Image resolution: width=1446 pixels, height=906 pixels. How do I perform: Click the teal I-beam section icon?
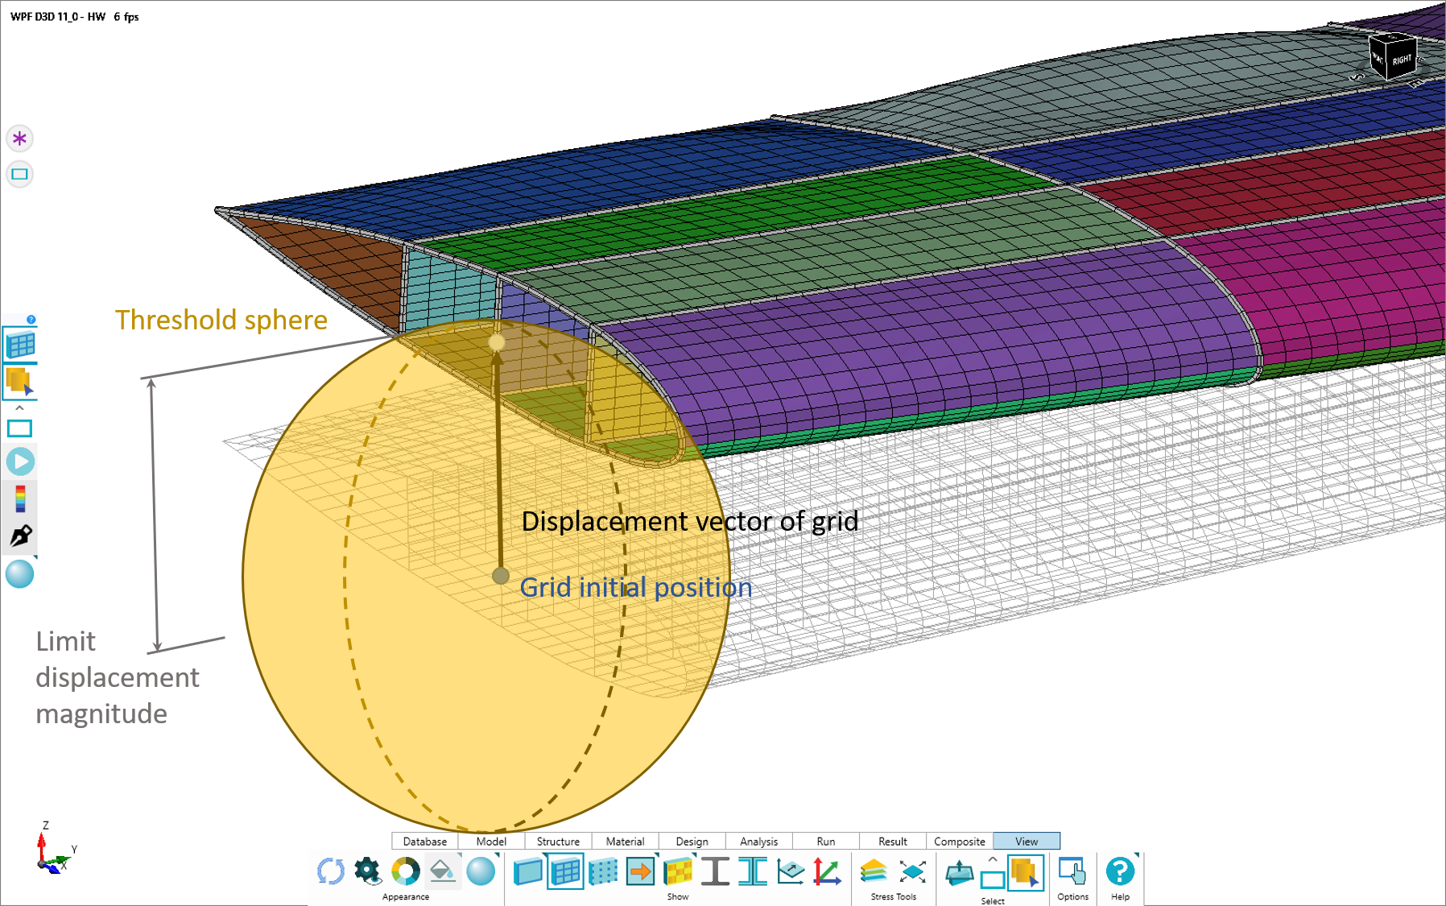pyautogui.click(x=753, y=871)
